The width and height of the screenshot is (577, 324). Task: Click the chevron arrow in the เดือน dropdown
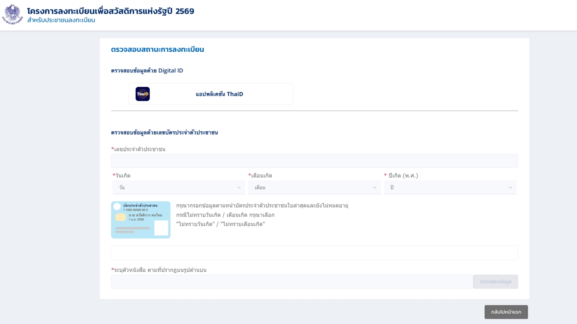pyautogui.click(x=375, y=188)
